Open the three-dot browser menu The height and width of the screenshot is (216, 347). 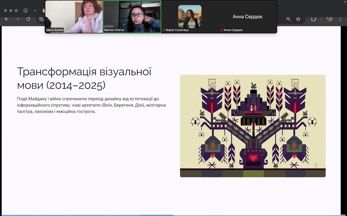coord(340,19)
